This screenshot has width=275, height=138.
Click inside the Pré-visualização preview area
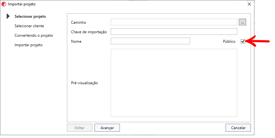(174, 83)
